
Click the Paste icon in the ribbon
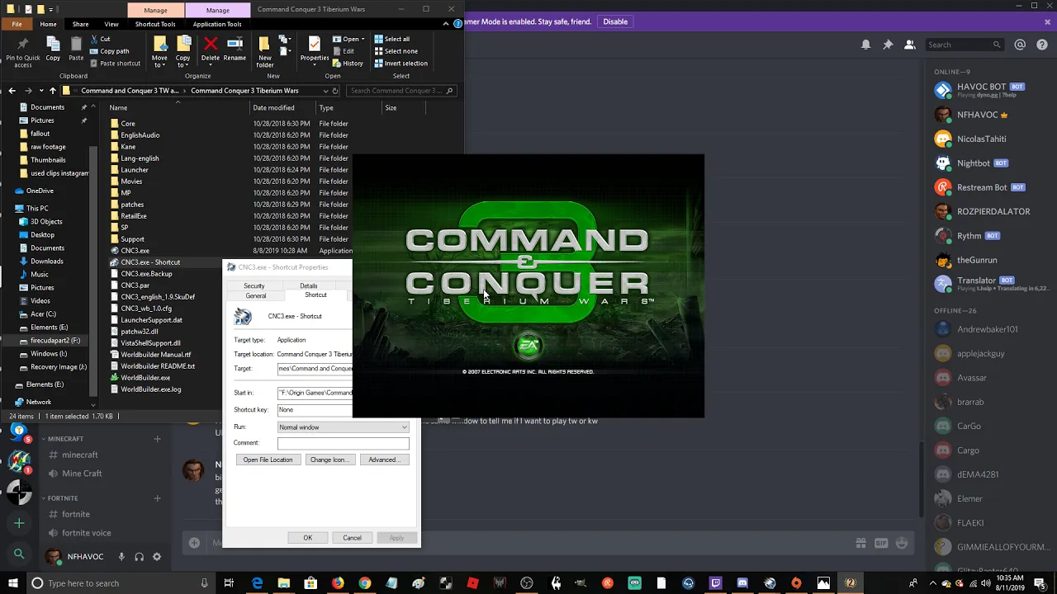click(76, 49)
